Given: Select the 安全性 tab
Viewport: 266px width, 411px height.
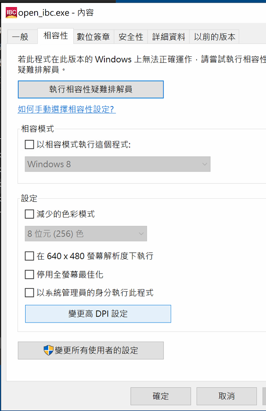Looking at the screenshot, I should (131, 37).
